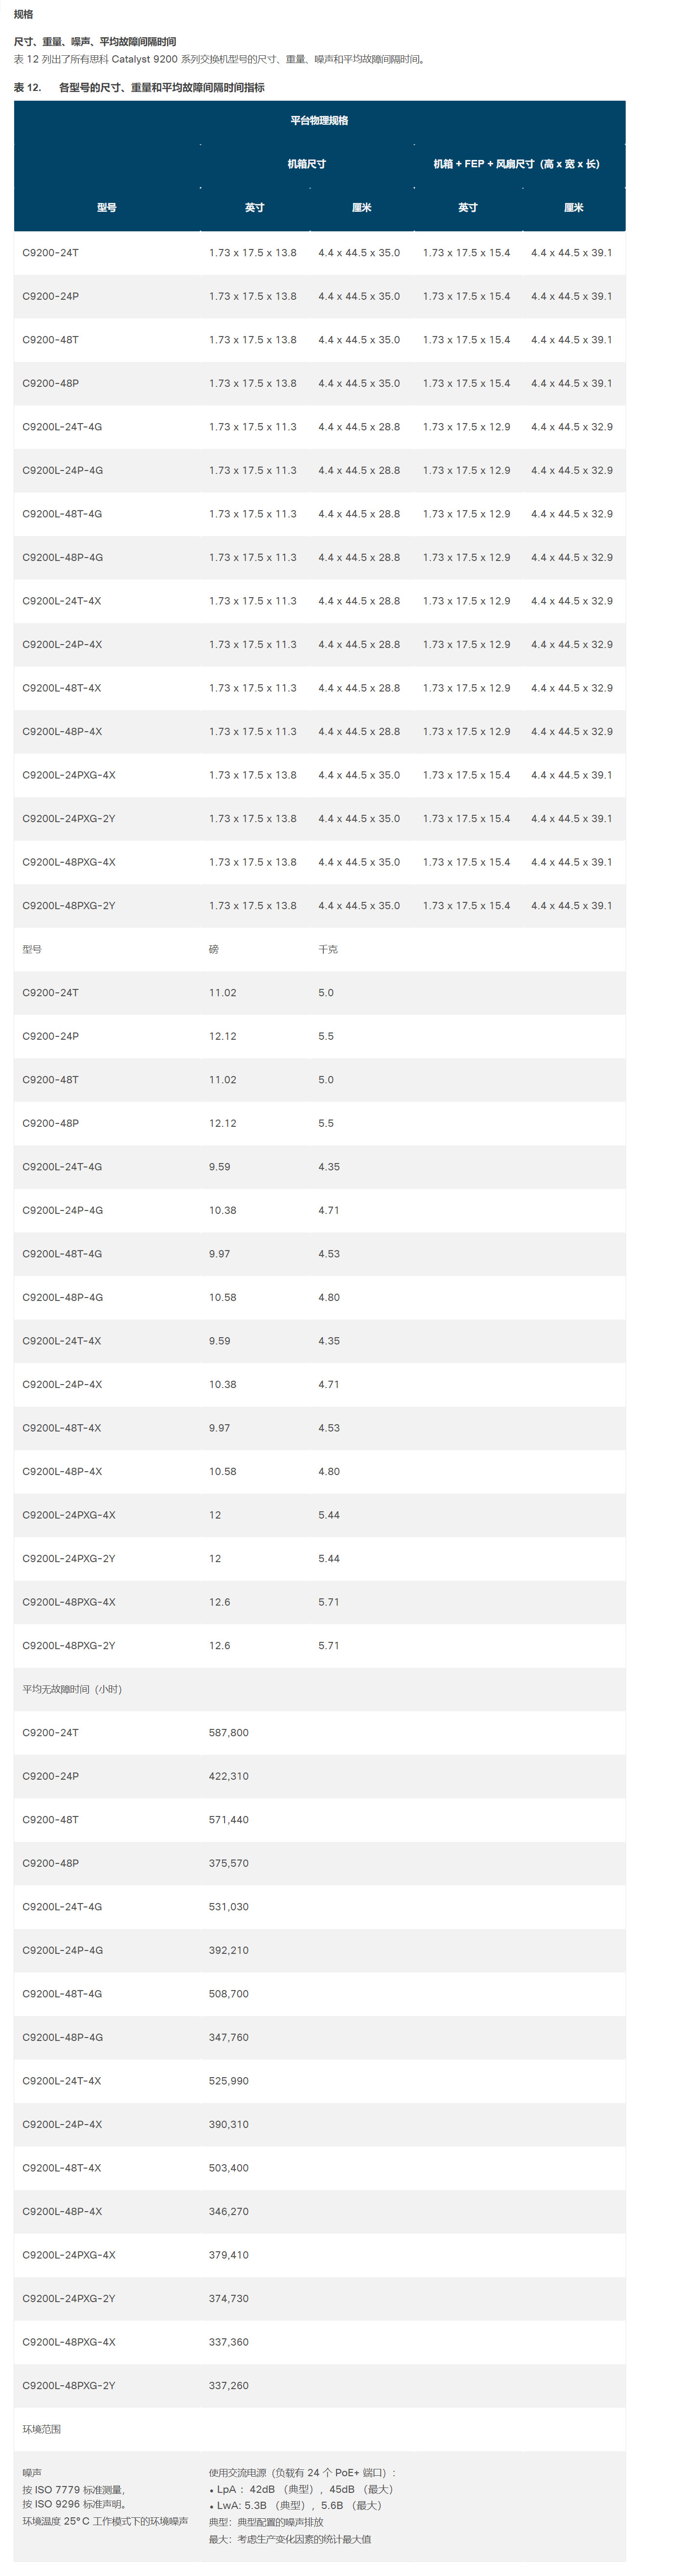Image resolution: width=678 pixels, height=2576 pixels.
Task: Select the 机箱尺寸 column group header
Action: (306, 164)
